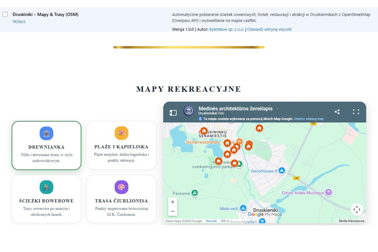Click the Wyłącz link to deactivate plugin
Image resolution: width=378 pixels, height=252 pixels.
coord(19,21)
